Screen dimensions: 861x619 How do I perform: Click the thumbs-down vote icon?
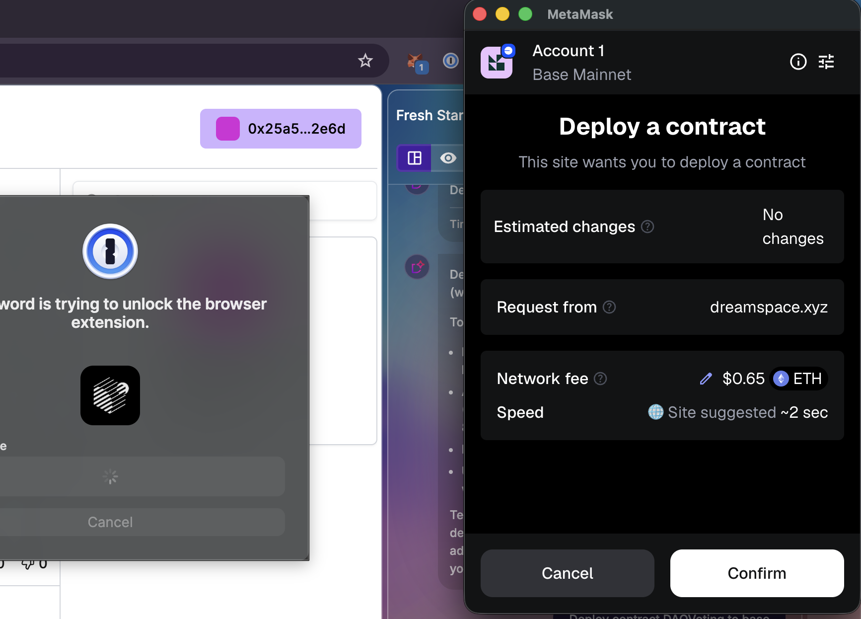pyautogui.click(x=28, y=564)
